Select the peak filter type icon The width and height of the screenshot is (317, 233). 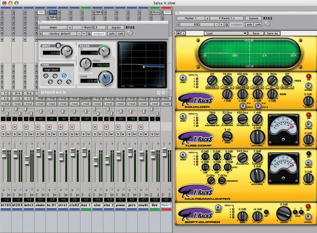[60, 82]
